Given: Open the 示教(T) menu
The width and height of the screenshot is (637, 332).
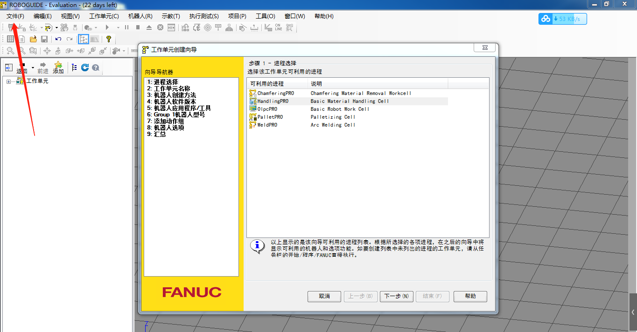Looking at the screenshot, I should [x=171, y=16].
